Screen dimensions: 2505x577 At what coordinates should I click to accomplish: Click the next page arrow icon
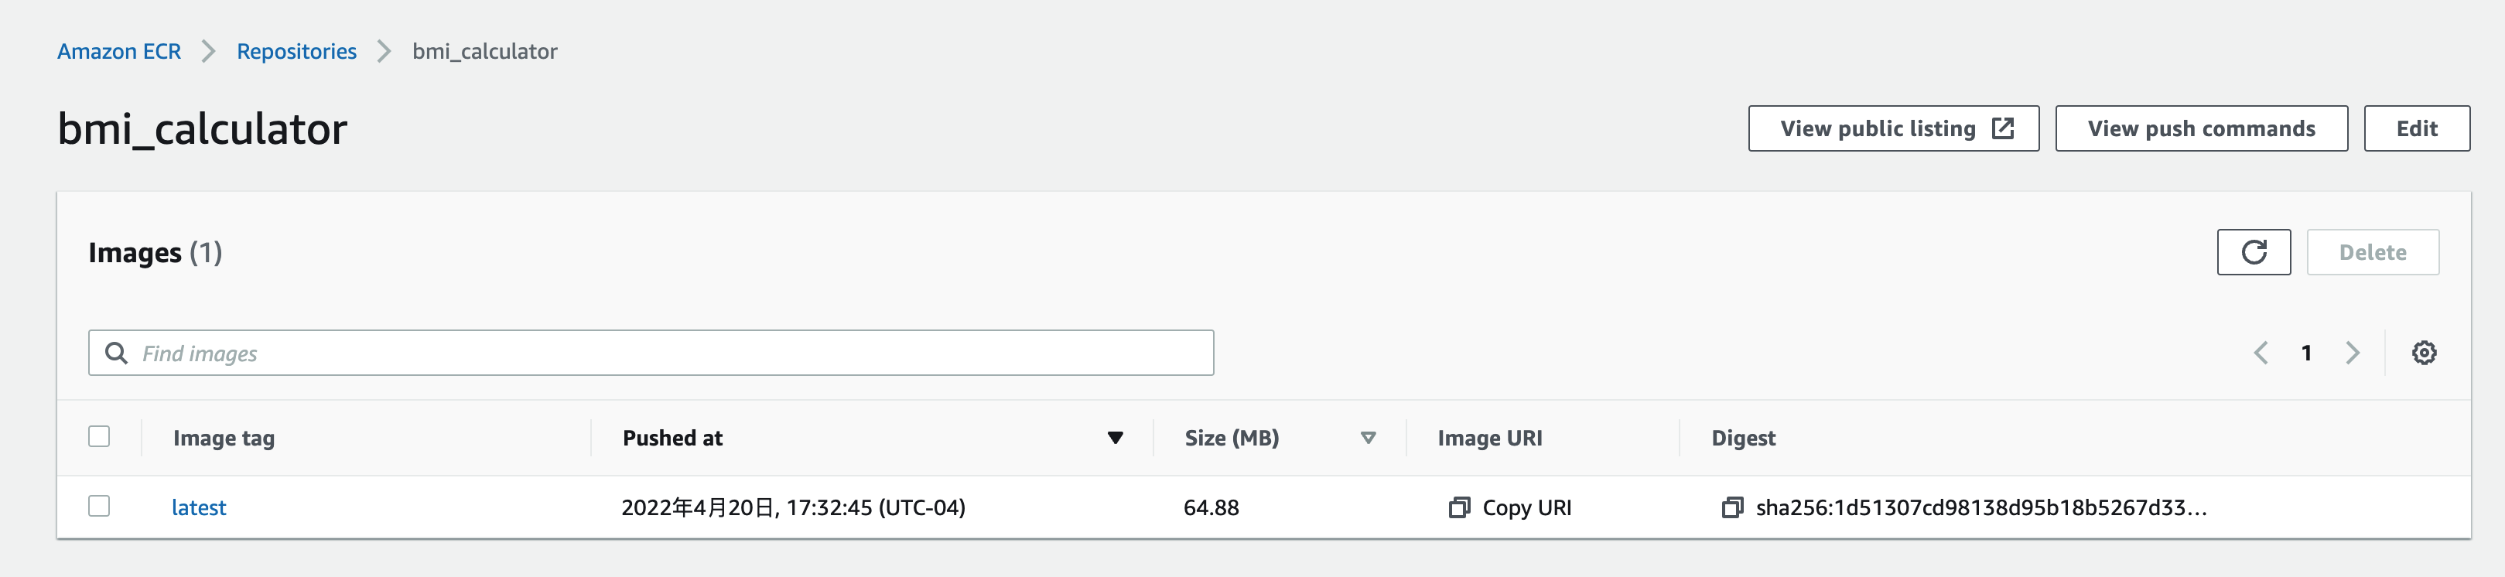tap(2353, 352)
